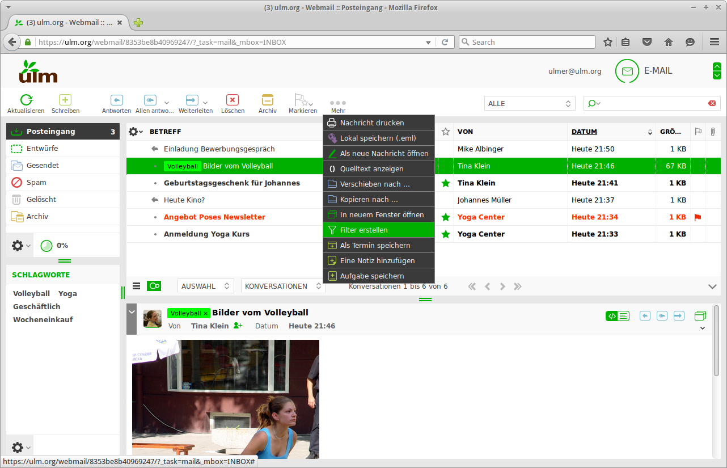Click the Volleyball tag under Schlagworte
The width and height of the screenshot is (727, 468).
32,294
